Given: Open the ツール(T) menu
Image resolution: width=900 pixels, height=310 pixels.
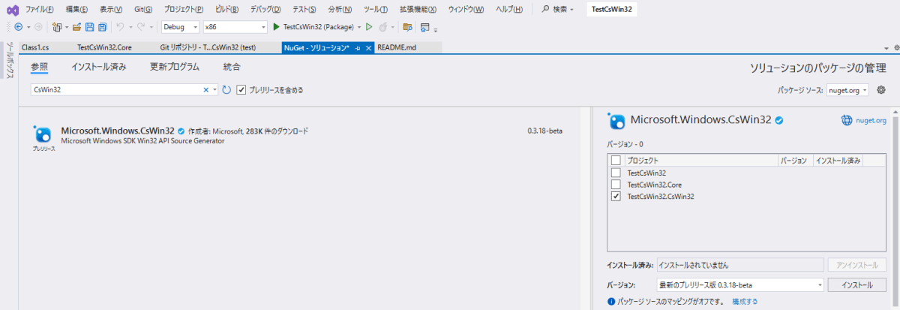Looking at the screenshot, I should click(375, 9).
